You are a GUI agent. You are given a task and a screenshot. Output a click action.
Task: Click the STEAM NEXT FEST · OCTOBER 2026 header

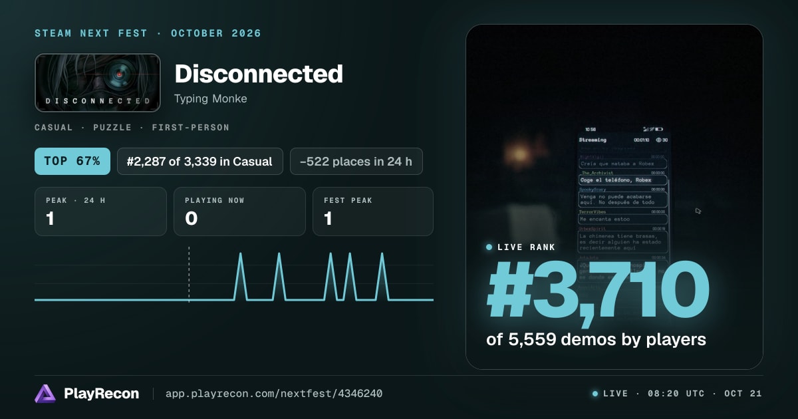coord(148,33)
